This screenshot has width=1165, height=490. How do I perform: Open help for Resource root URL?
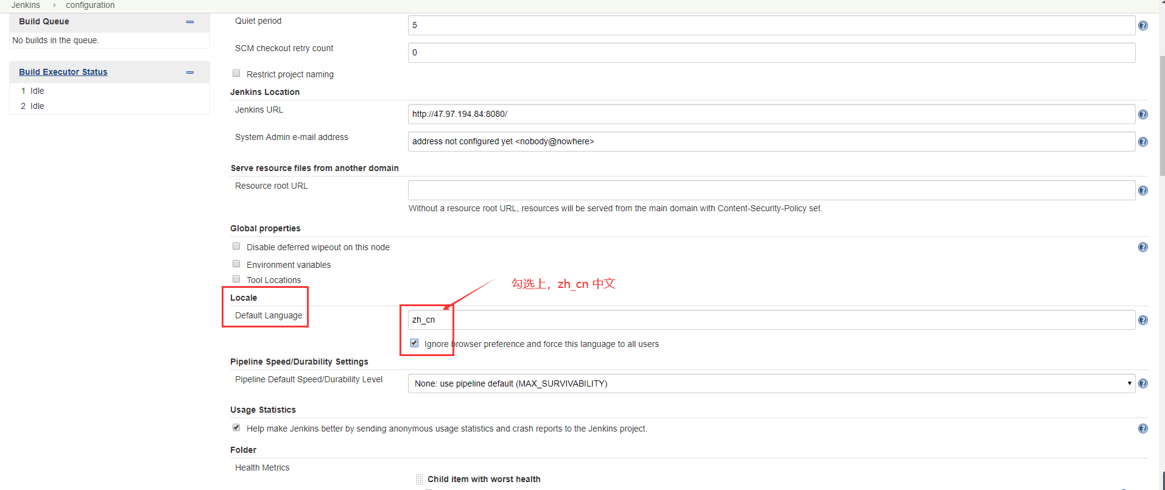pyautogui.click(x=1143, y=191)
